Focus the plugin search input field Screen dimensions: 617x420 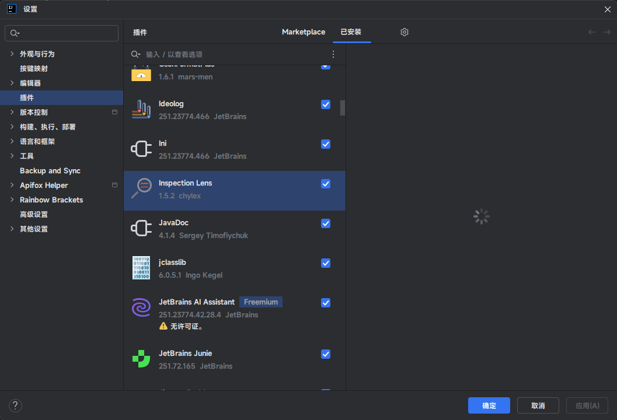click(233, 54)
